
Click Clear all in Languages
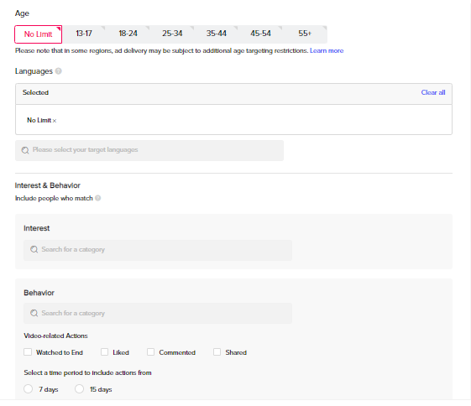point(433,92)
